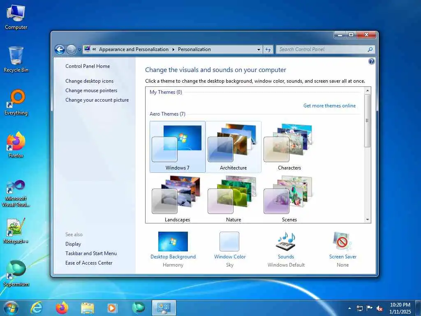The width and height of the screenshot is (421, 316).
Task: Expand the double chevron before the breadcrumbs
Action: [x=94, y=49]
